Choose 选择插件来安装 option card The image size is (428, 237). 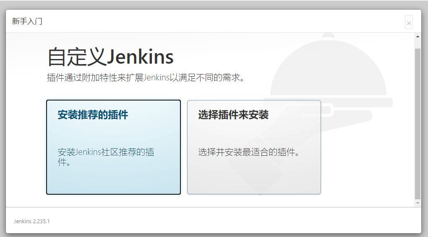pyautogui.click(x=254, y=147)
